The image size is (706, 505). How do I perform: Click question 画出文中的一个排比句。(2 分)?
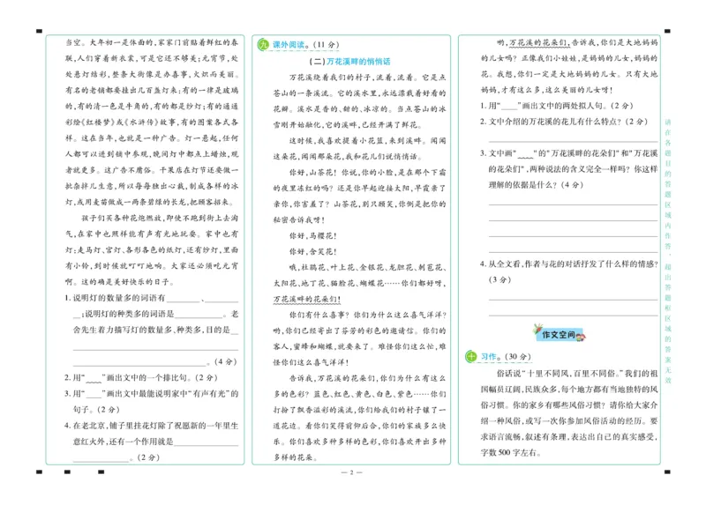pyautogui.click(x=141, y=378)
